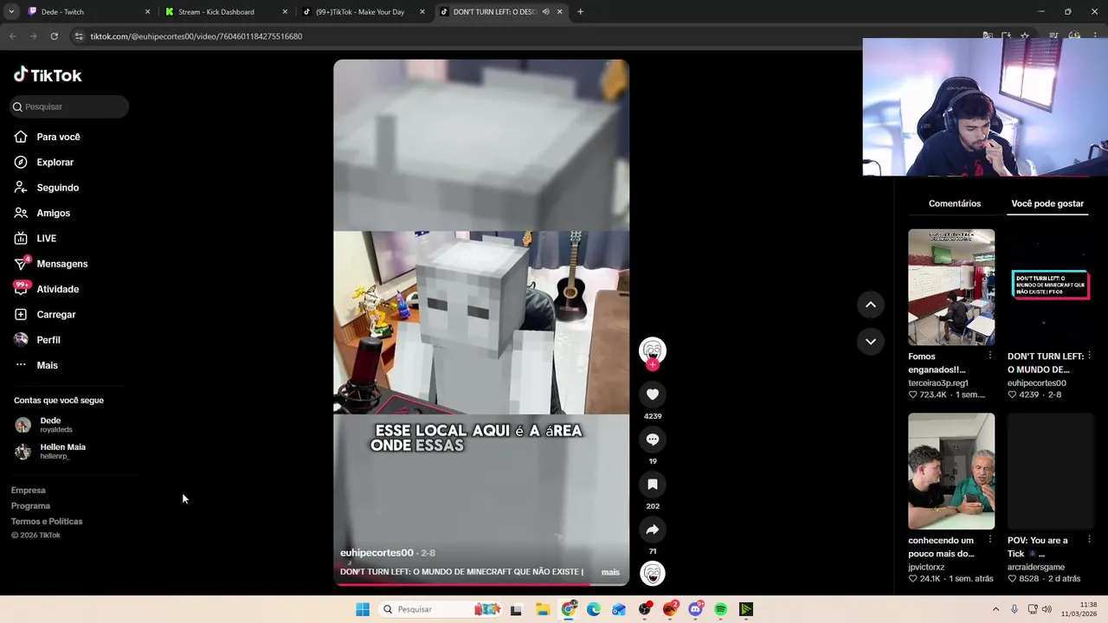The width and height of the screenshot is (1108, 623).
Task: Open the browser three-dot menu
Action: (1096, 36)
